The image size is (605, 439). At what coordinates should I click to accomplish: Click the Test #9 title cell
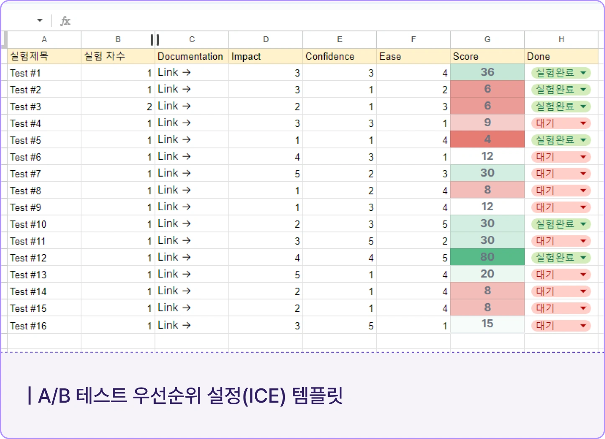pyautogui.click(x=44, y=207)
